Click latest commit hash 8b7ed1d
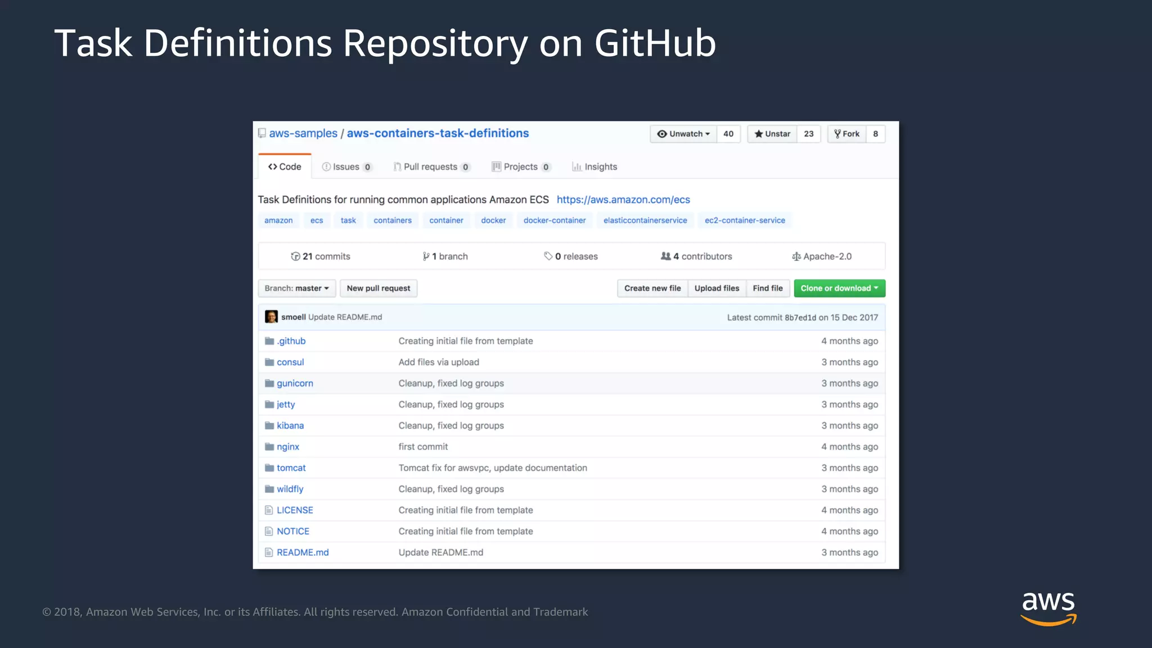The height and width of the screenshot is (648, 1152). 800,317
